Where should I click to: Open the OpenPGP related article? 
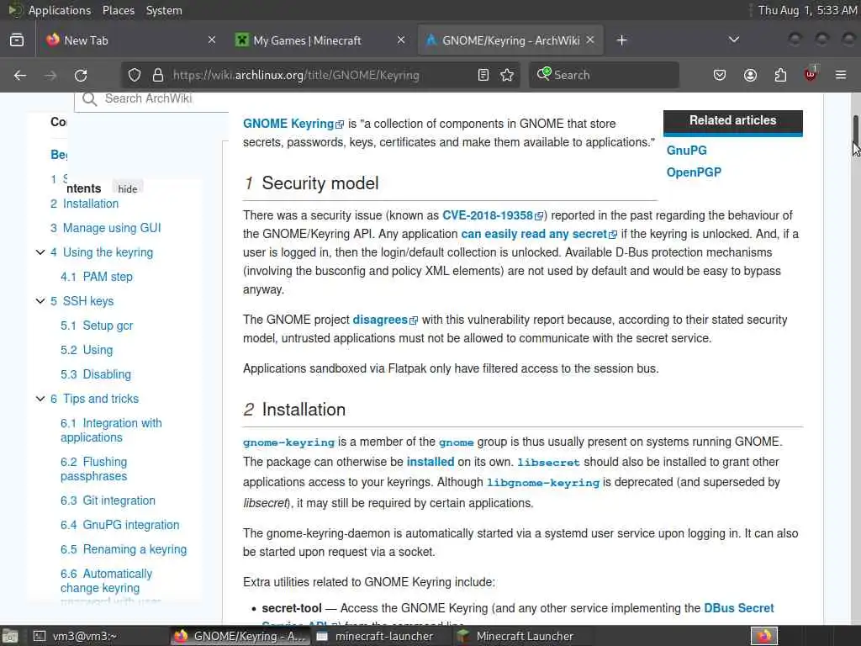[x=694, y=172]
